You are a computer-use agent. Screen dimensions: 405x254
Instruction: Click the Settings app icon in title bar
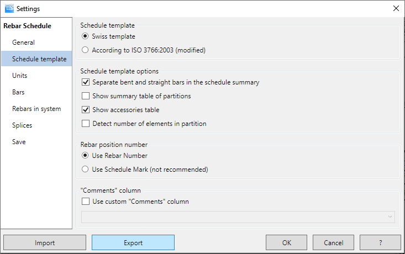(x=9, y=8)
